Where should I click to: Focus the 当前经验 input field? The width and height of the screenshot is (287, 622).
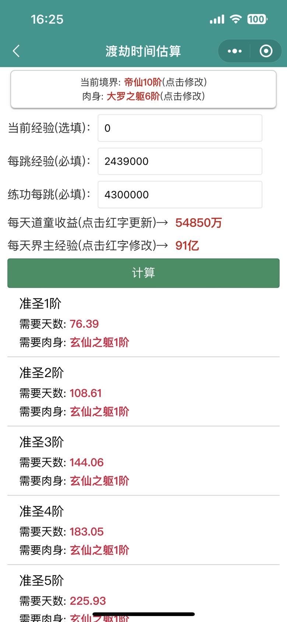point(180,128)
